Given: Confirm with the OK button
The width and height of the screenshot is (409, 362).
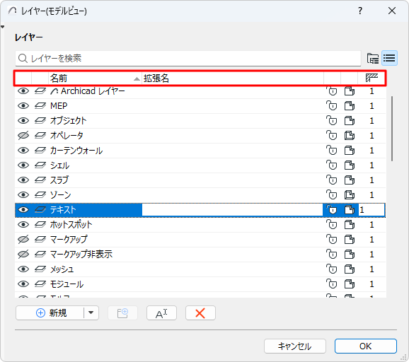Looking at the screenshot, I should click(x=366, y=346).
